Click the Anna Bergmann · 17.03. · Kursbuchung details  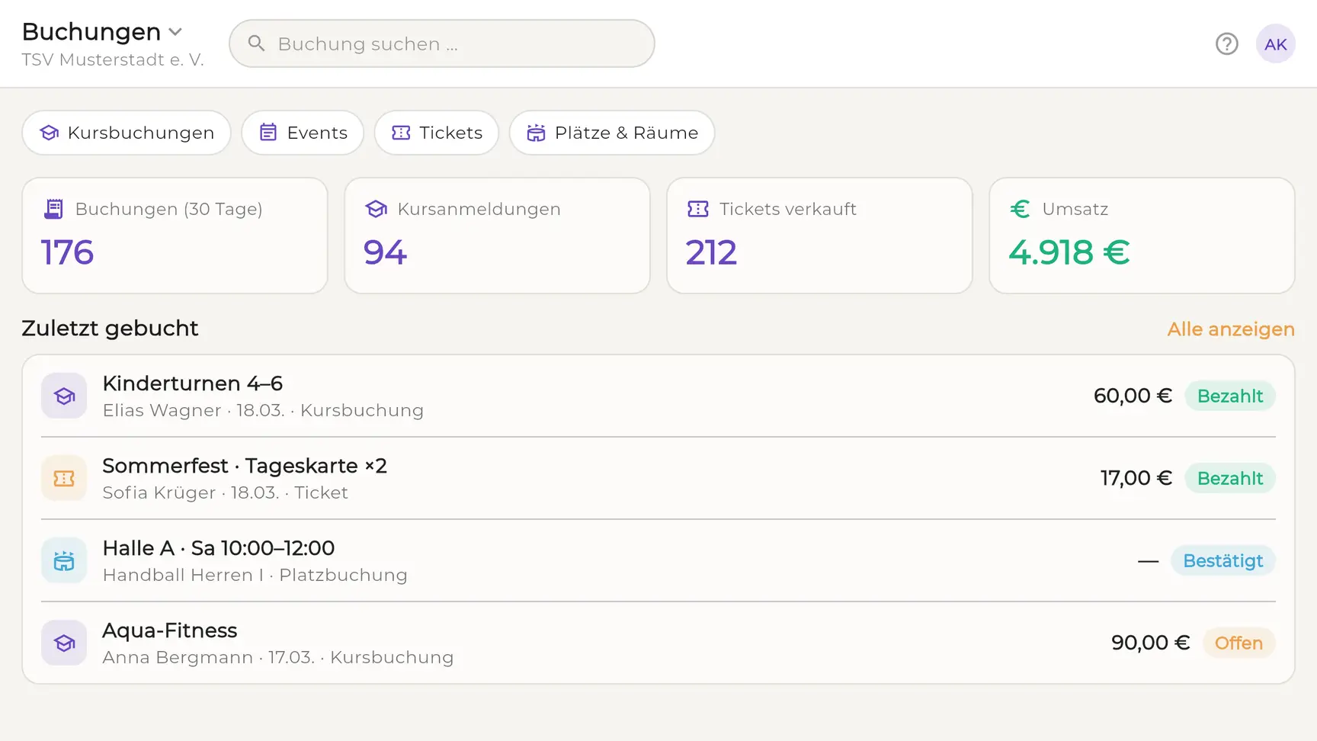click(x=278, y=657)
